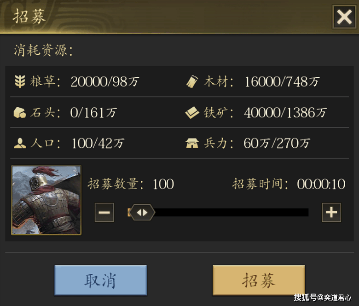Screen dimensions: 359x306
Task: Click the 招募时间 00:00:10 timer
Action: [x=321, y=184]
